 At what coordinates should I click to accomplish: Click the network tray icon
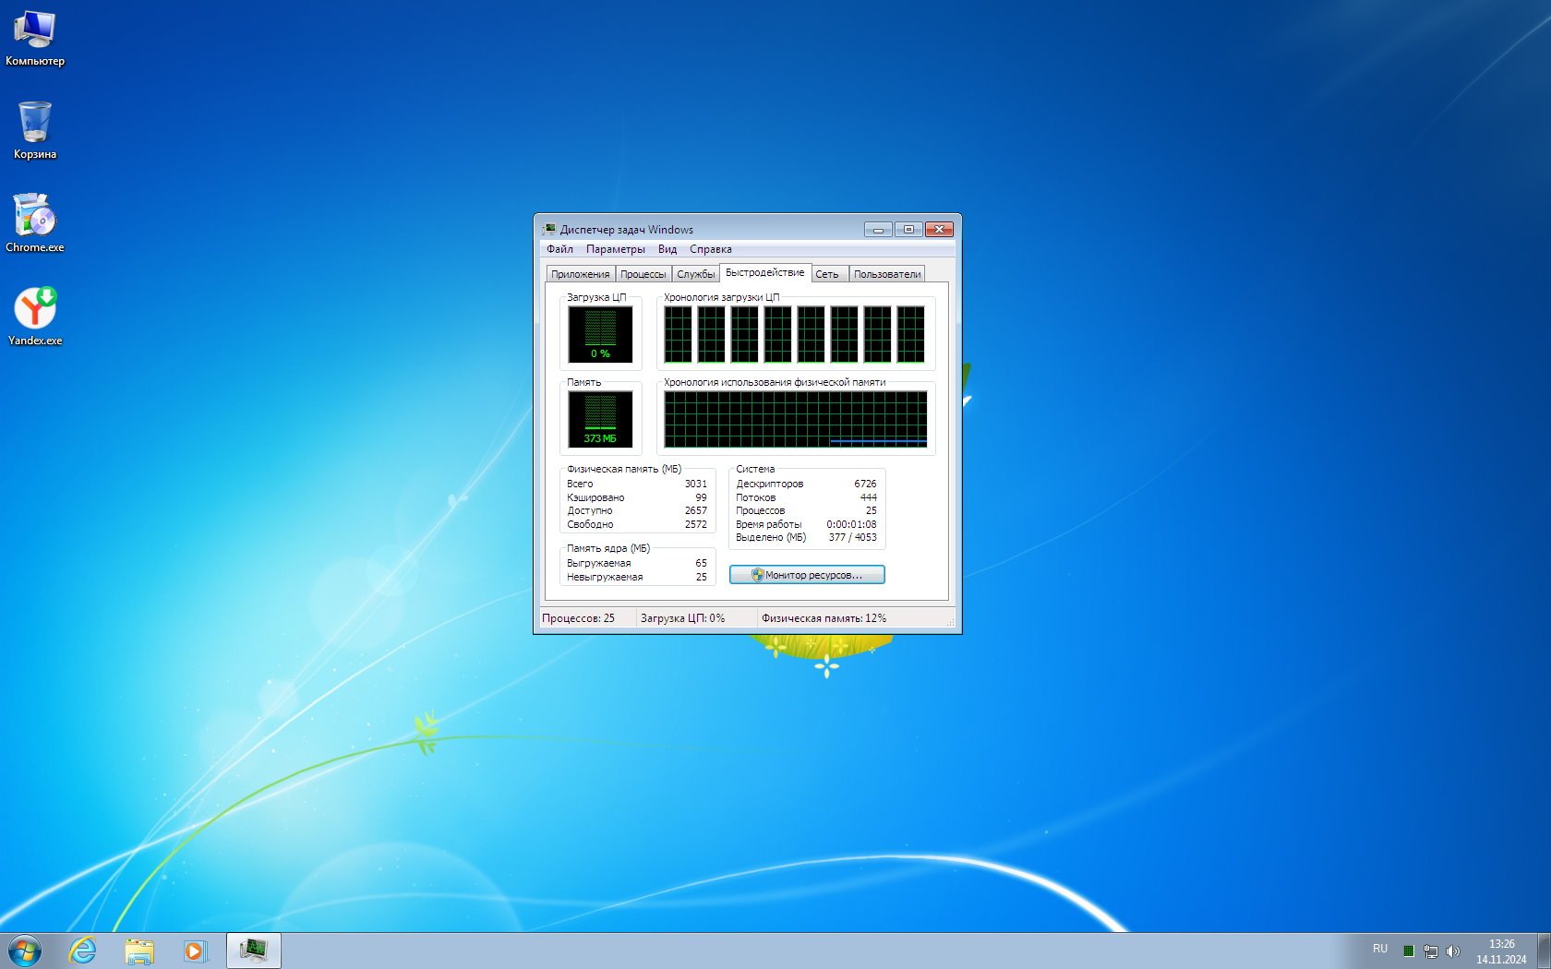coord(1430,951)
